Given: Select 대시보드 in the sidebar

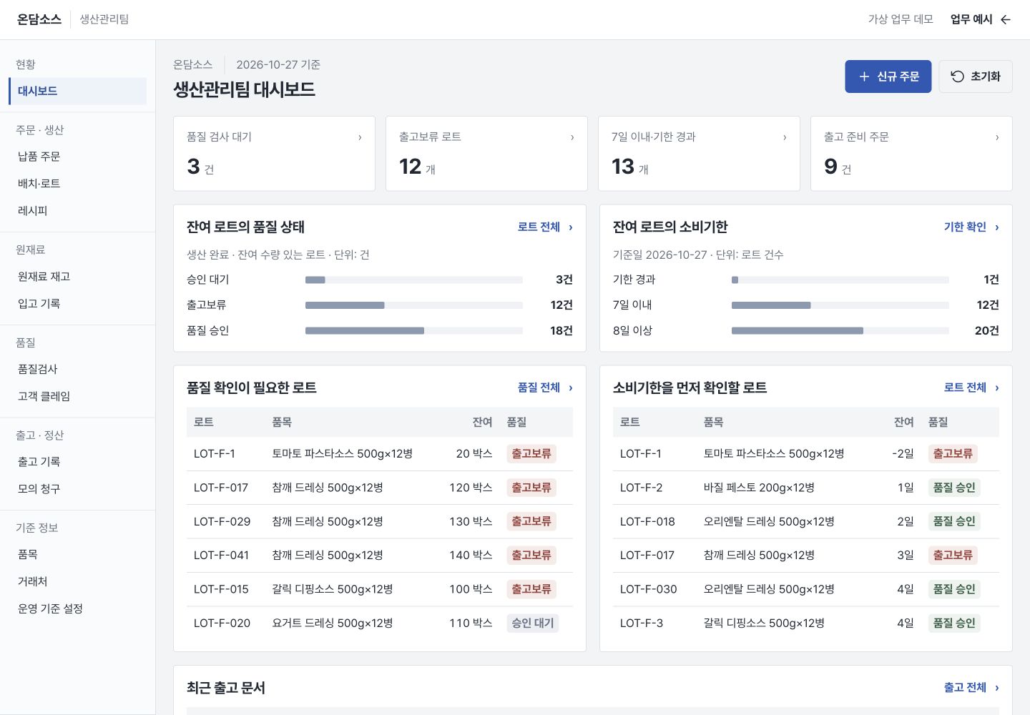Looking at the screenshot, I should click(x=77, y=91).
